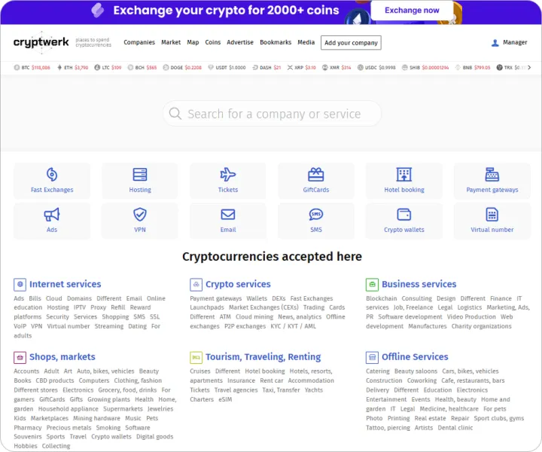The height and width of the screenshot is (452, 542).
Task: Open the Coins menu item
Action: pyautogui.click(x=212, y=42)
